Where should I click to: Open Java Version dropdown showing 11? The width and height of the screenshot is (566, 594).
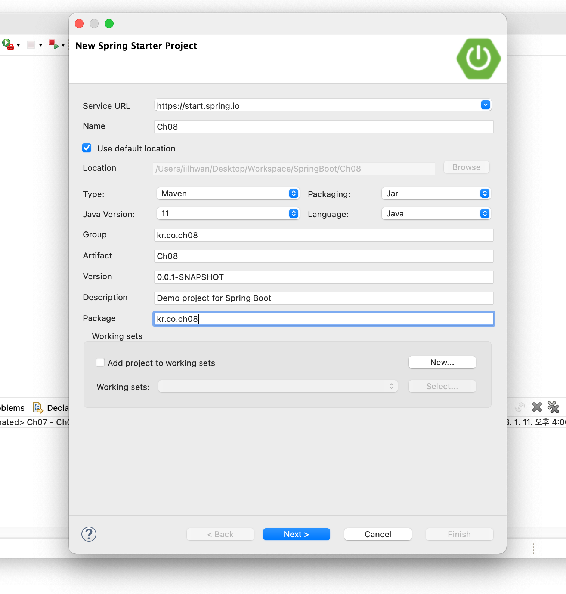[228, 213]
